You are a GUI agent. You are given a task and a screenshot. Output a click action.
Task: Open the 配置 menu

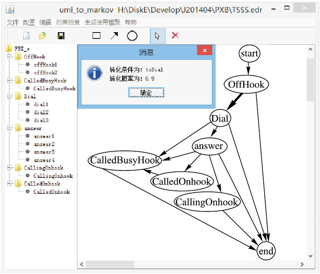click(29, 23)
